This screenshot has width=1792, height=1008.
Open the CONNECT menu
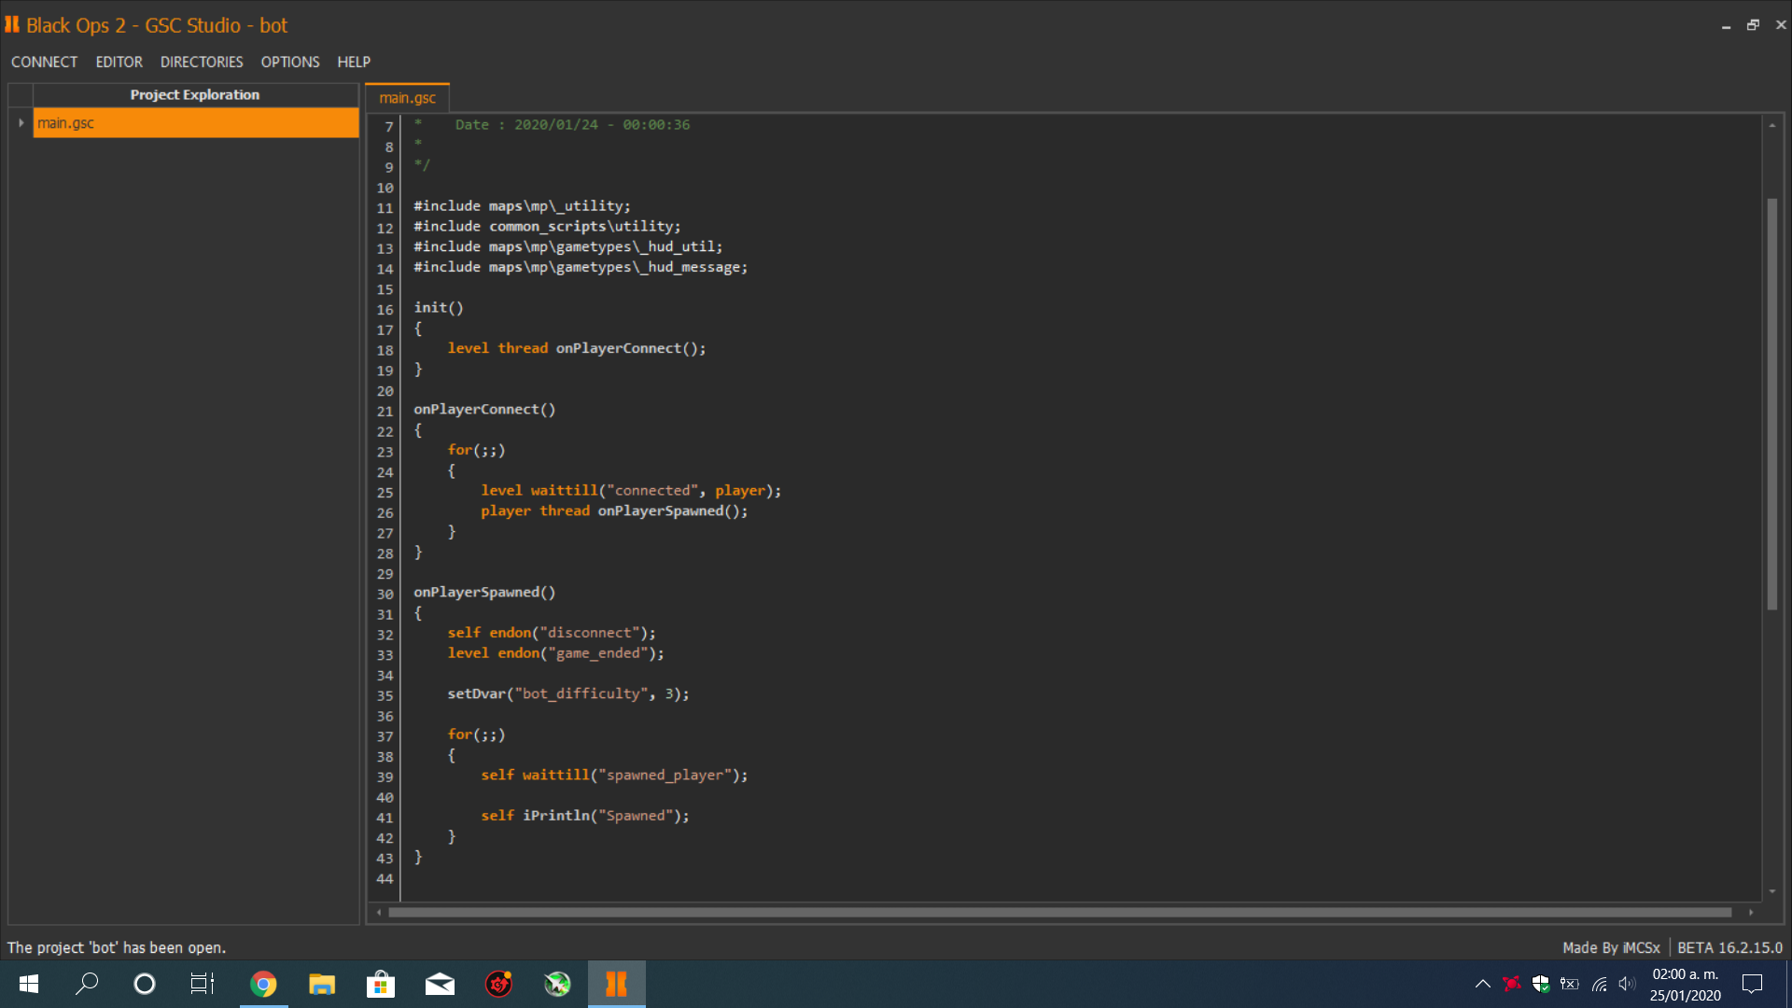click(x=44, y=62)
